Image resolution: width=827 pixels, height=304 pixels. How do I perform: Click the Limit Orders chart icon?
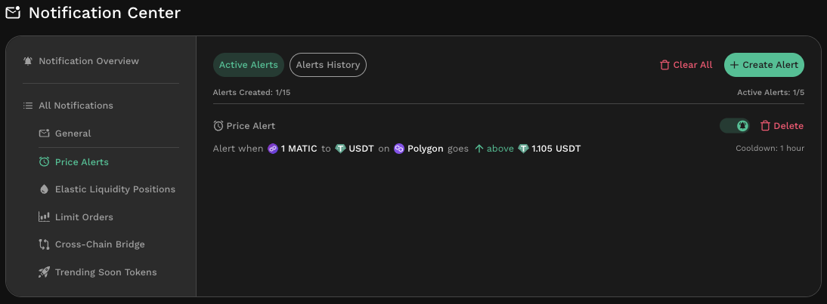click(x=44, y=217)
